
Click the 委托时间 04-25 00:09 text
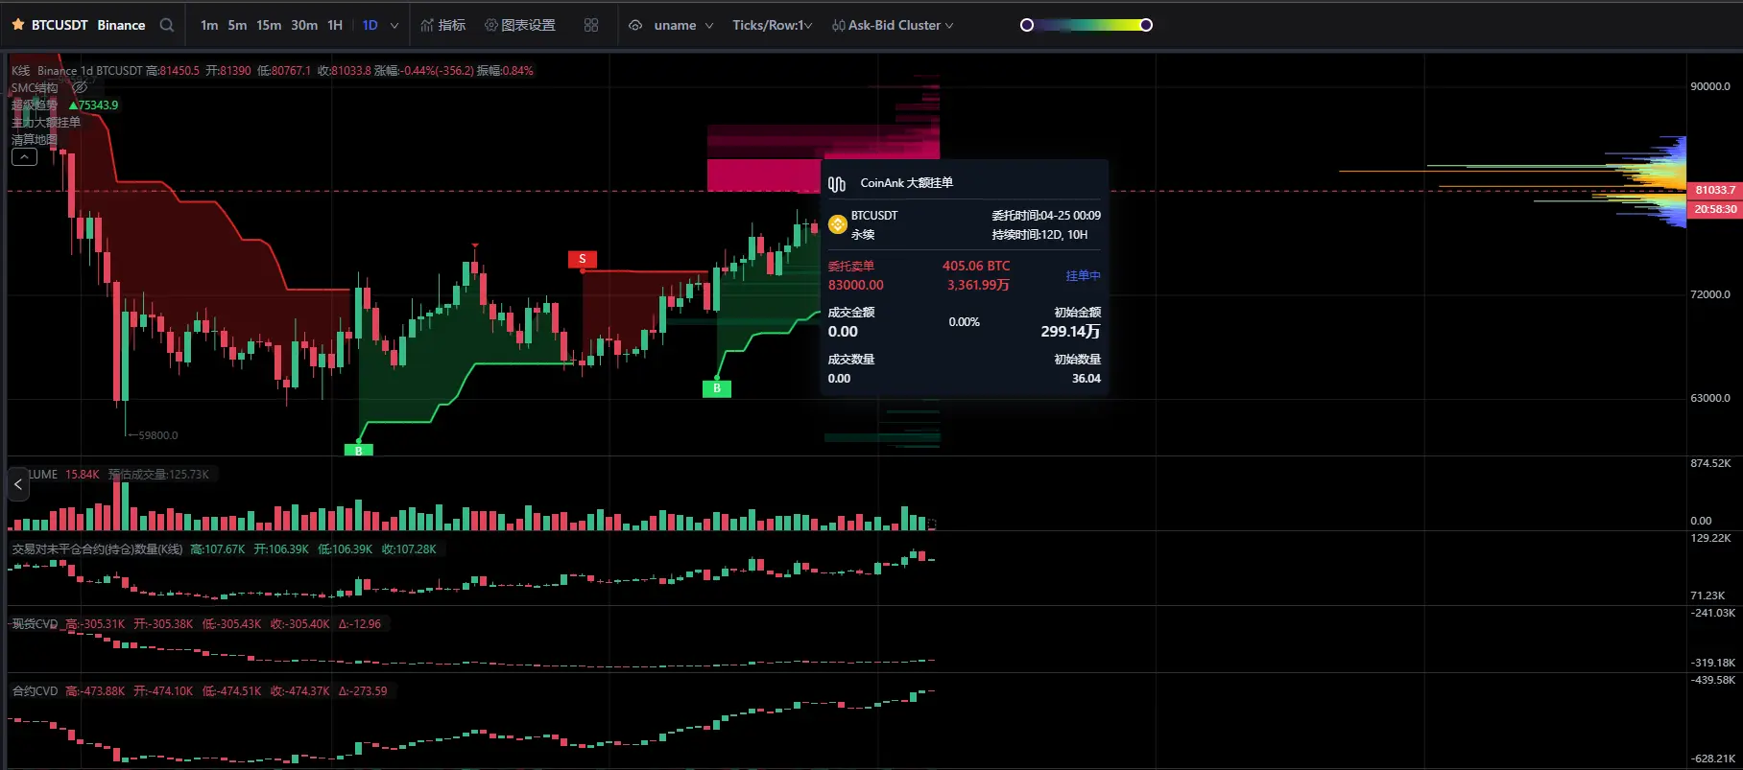coord(1046,216)
